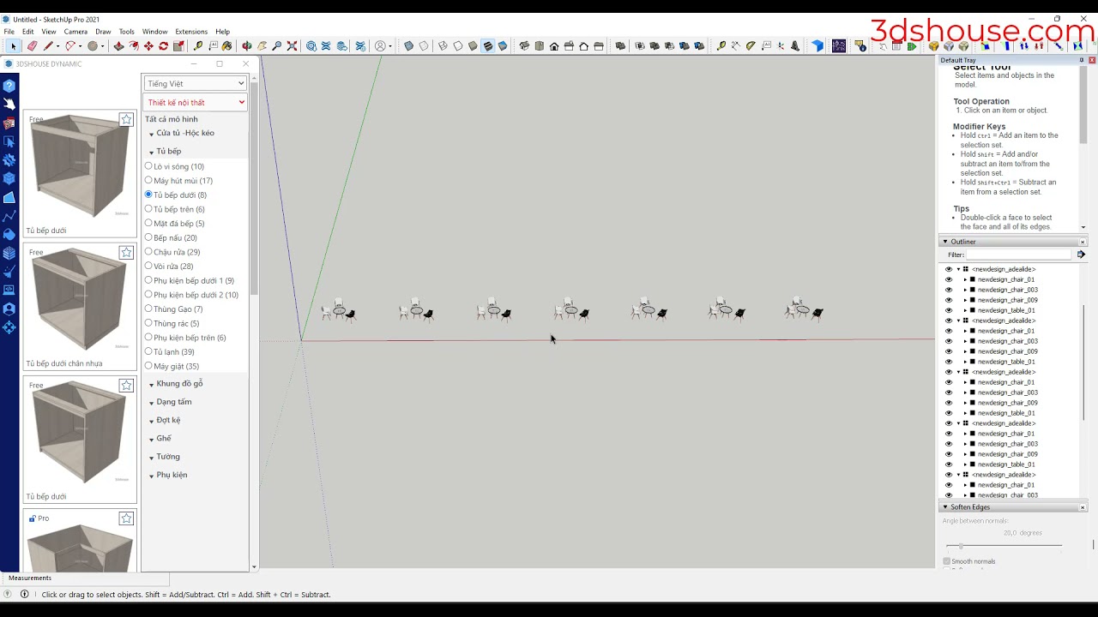Select the Máy giặt (35) option
The height and width of the screenshot is (617, 1098).
[148, 366]
